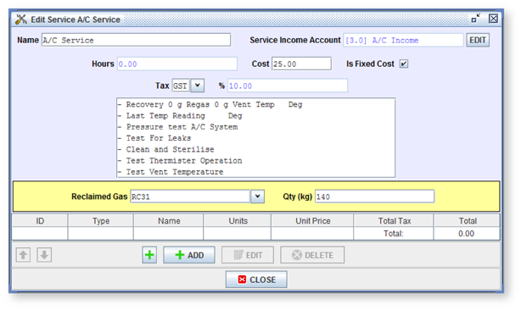Screen dimensions: 521x310
Task: Click the Reclaimed Gas RC31 field
Action: (x=190, y=197)
